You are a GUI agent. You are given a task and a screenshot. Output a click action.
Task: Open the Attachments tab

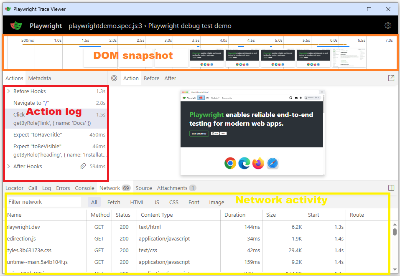176,188
